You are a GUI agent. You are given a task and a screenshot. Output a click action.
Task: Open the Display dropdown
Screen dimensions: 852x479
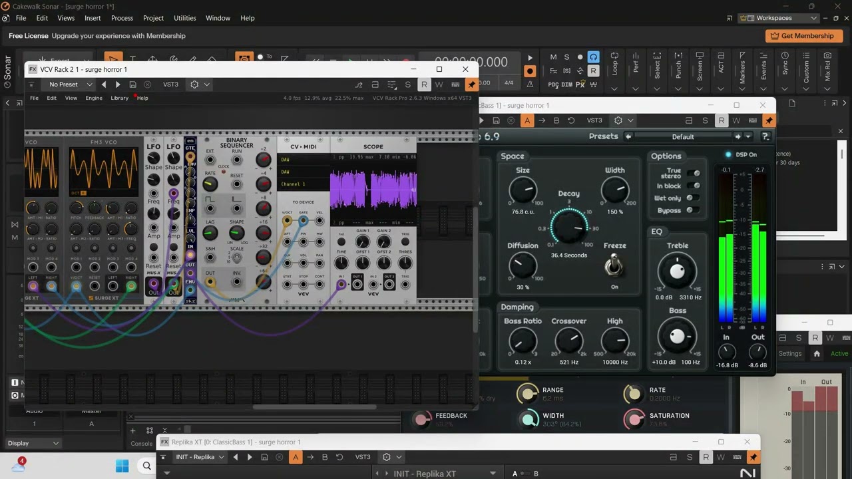(x=33, y=443)
